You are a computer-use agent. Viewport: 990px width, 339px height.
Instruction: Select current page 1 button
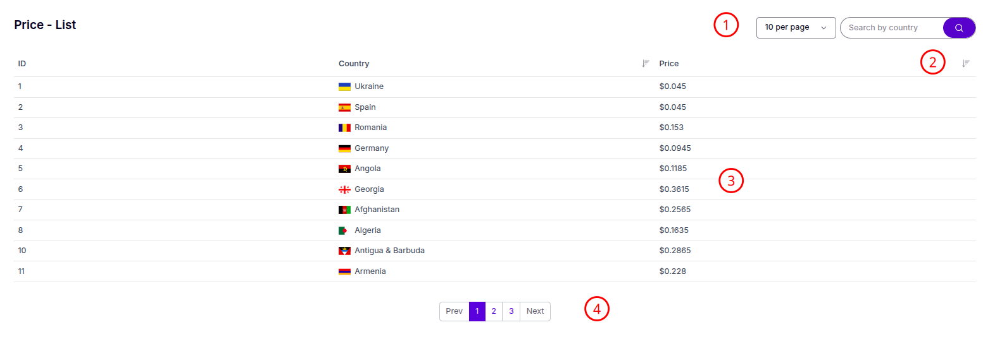[477, 311]
